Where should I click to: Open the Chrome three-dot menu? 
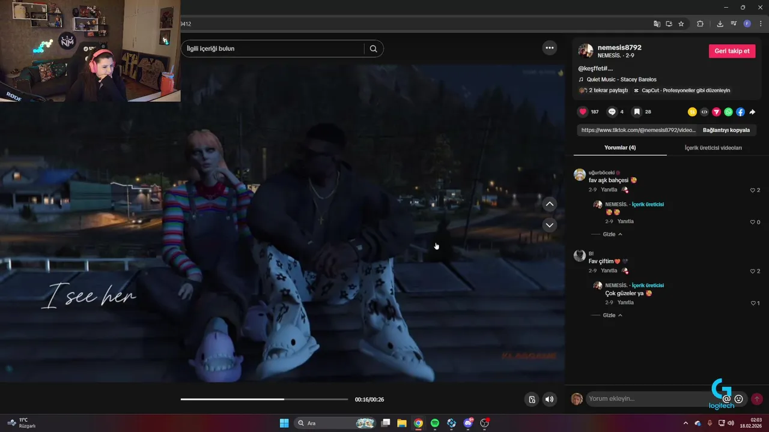[x=761, y=24]
